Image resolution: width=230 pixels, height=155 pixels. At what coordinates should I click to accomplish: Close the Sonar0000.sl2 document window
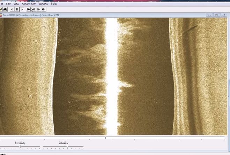click(x=224, y=15)
